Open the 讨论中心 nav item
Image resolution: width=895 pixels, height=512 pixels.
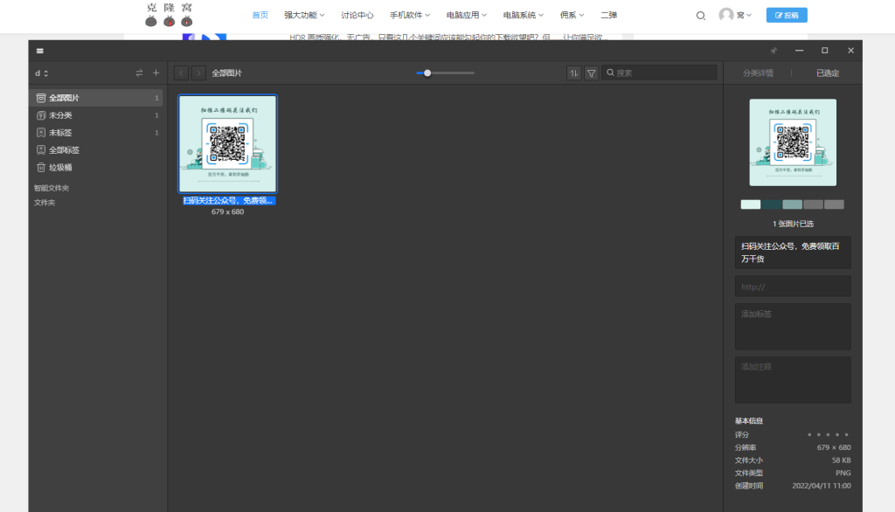click(357, 16)
